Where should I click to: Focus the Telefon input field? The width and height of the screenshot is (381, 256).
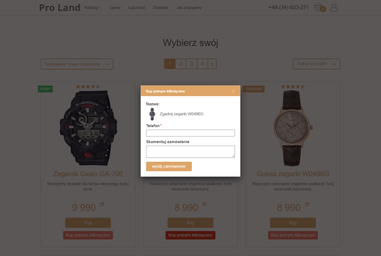point(190,133)
